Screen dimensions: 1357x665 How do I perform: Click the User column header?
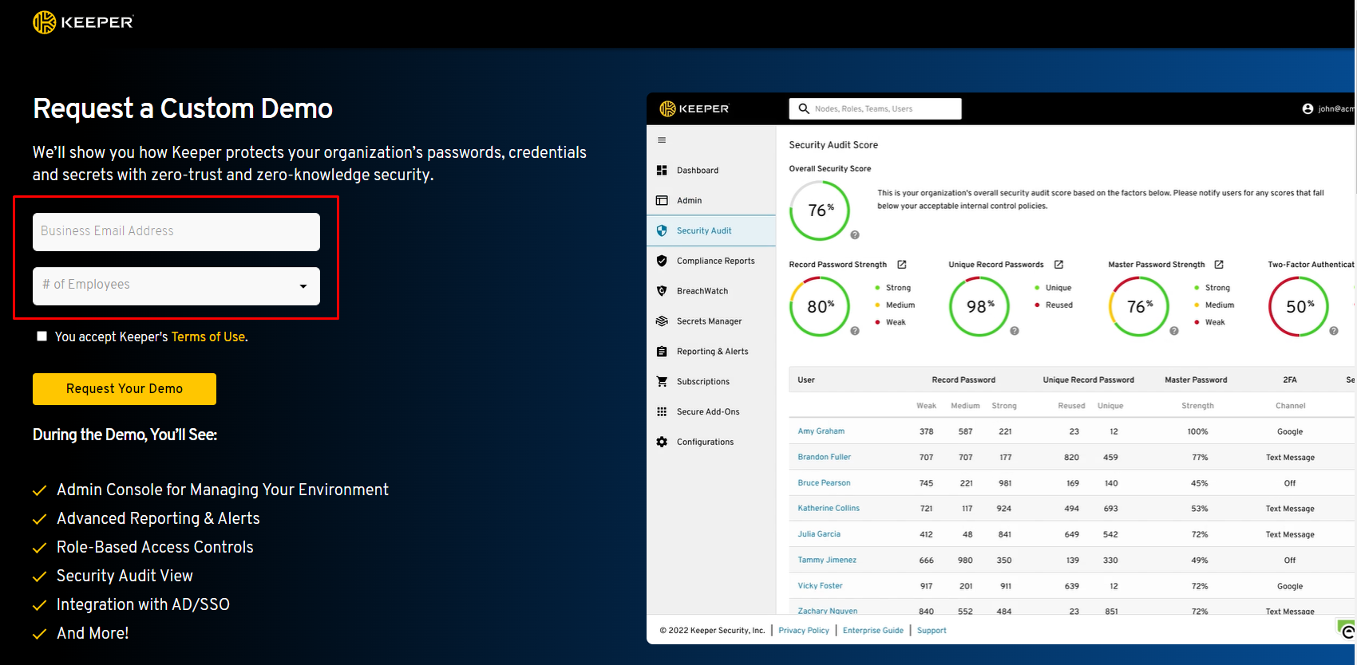pos(806,380)
